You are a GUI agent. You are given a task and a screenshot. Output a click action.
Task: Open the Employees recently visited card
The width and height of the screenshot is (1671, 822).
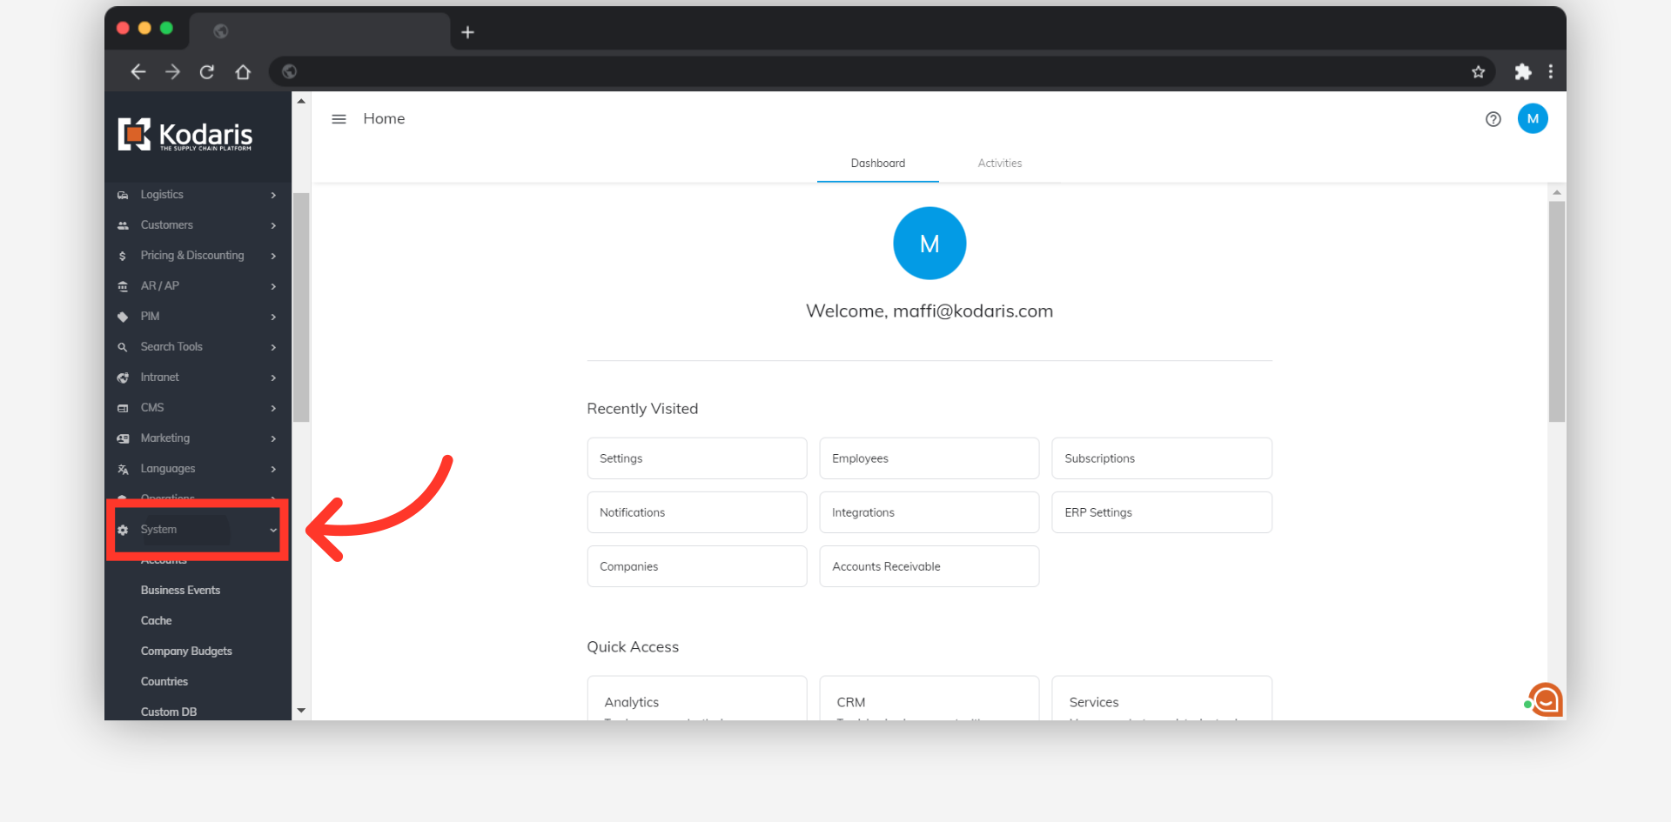tap(929, 458)
